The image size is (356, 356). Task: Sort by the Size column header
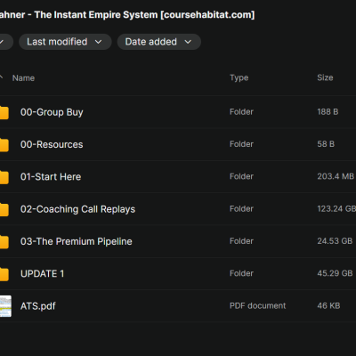point(325,77)
